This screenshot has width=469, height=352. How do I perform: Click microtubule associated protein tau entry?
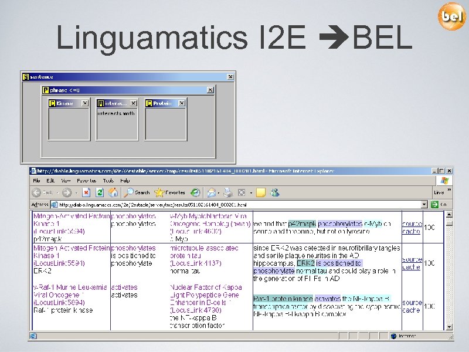coord(204,256)
